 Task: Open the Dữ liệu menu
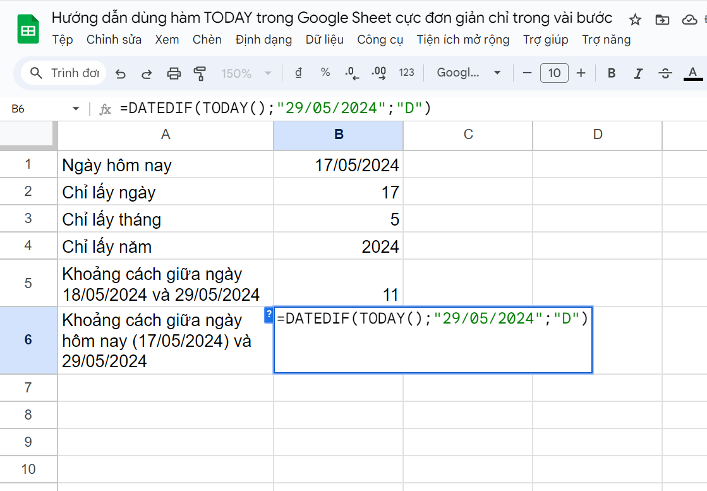324,40
